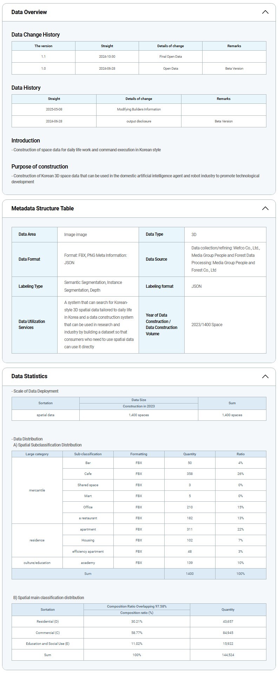Select the 'The version' column header
Viewport: 278px width, 673px height.
pyautogui.click(x=44, y=46)
